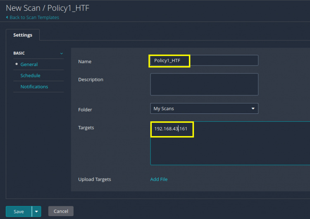Click the Upload Targets label

[94, 179]
